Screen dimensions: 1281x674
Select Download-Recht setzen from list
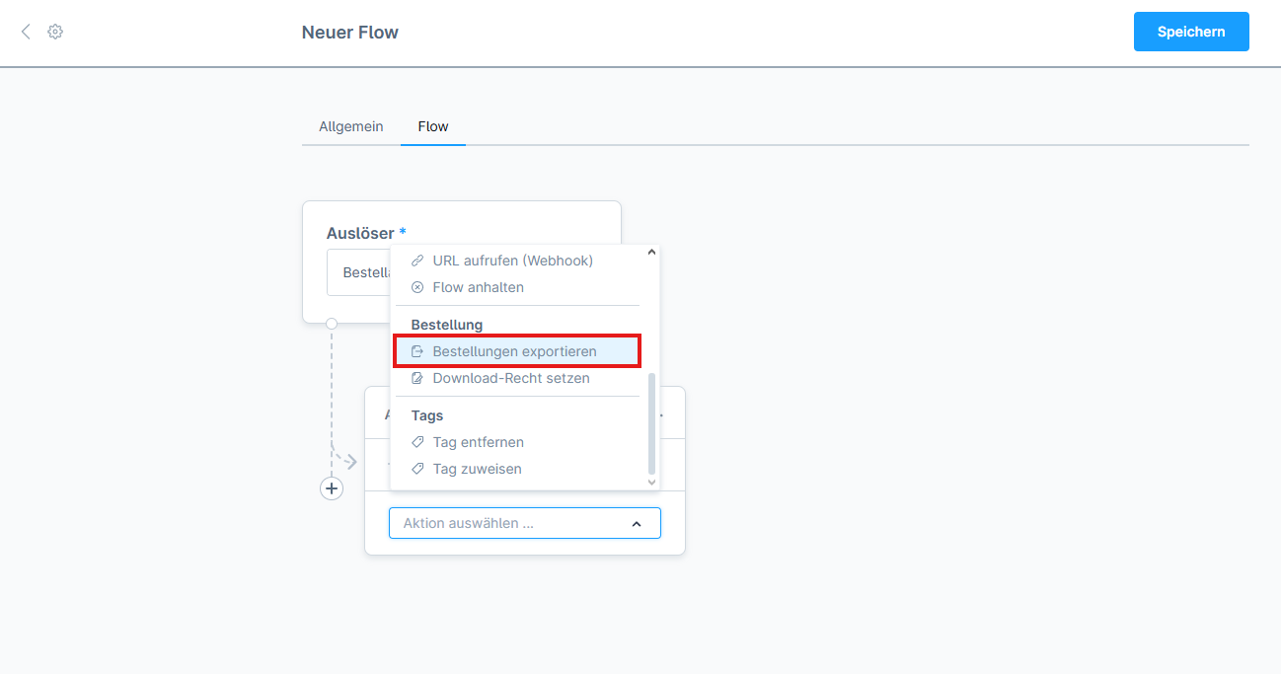[x=510, y=378]
